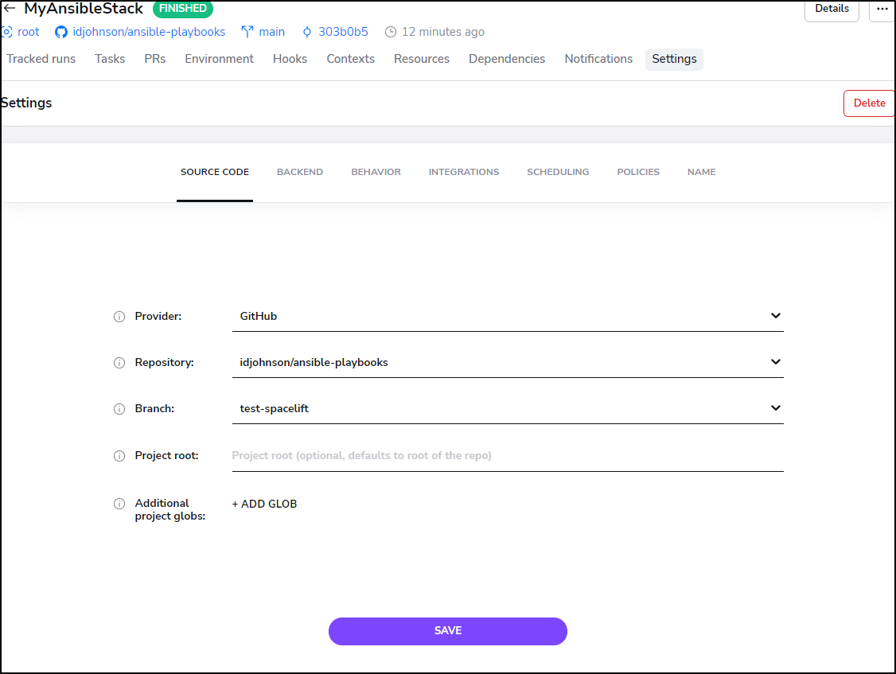The image size is (896, 674).
Task: Switch to the Tasks tab
Action: [110, 59]
